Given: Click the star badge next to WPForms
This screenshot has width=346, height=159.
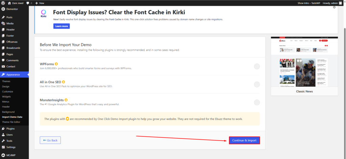Looking at the screenshot, I should click(56, 64).
